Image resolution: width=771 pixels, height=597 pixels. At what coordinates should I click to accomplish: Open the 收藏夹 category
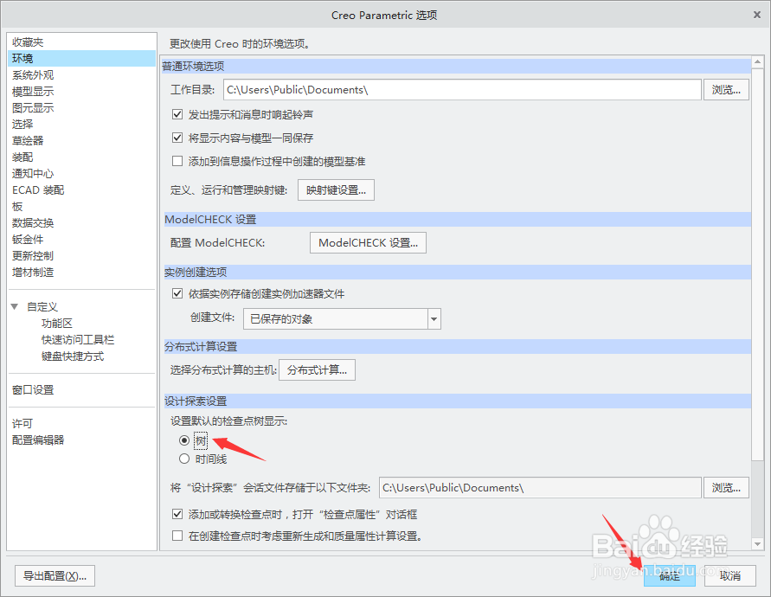[28, 42]
